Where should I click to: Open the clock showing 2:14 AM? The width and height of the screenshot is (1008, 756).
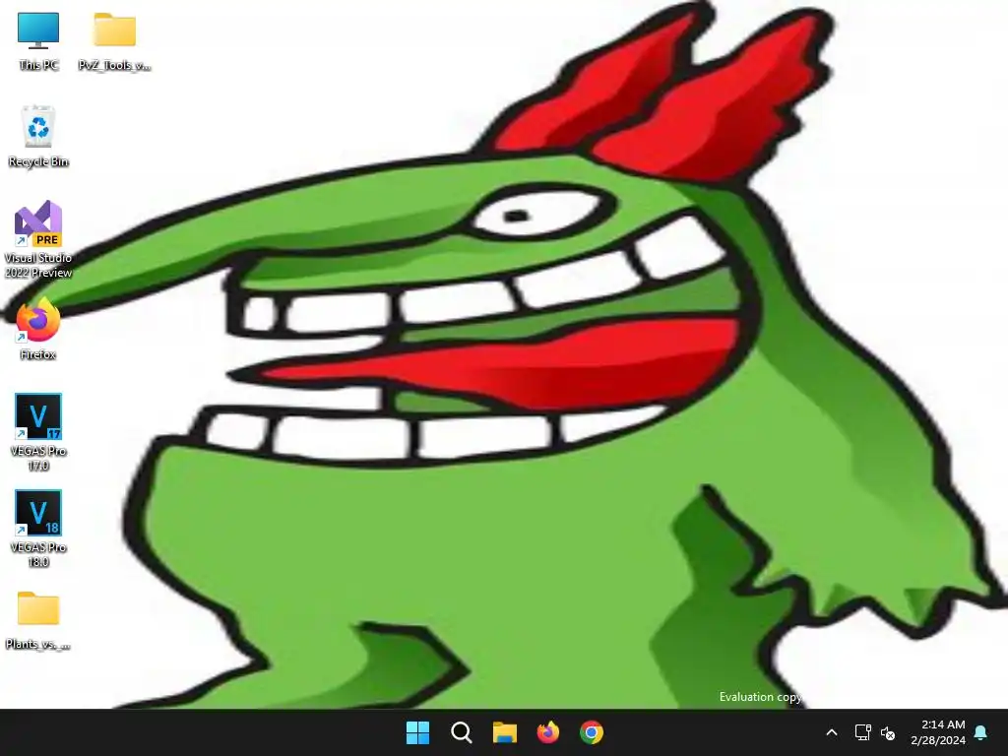(938, 732)
